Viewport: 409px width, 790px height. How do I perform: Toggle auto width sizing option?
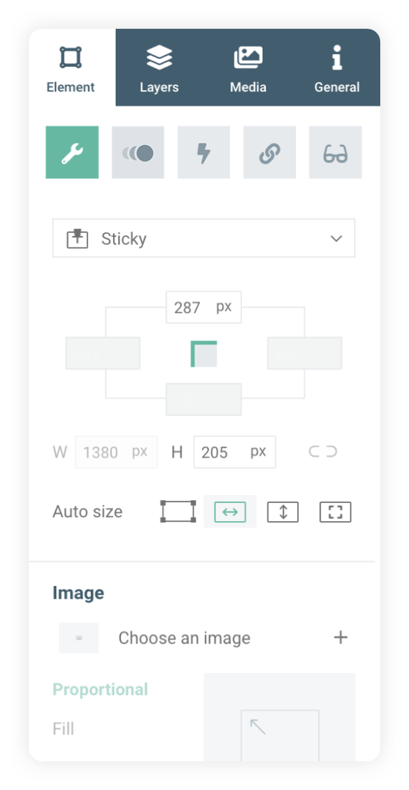pyautogui.click(x=230, y=512)
